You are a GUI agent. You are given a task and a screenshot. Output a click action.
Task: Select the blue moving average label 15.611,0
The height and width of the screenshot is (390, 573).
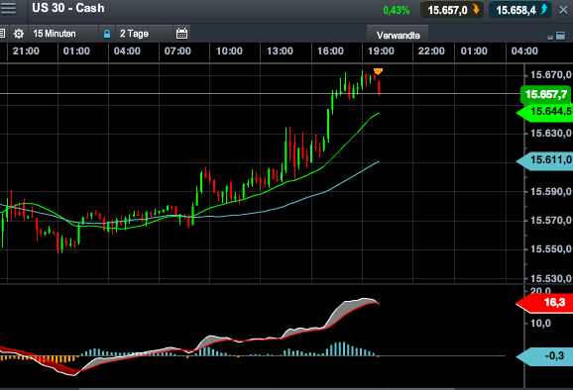pyautogui.click(x=545, y=160)
